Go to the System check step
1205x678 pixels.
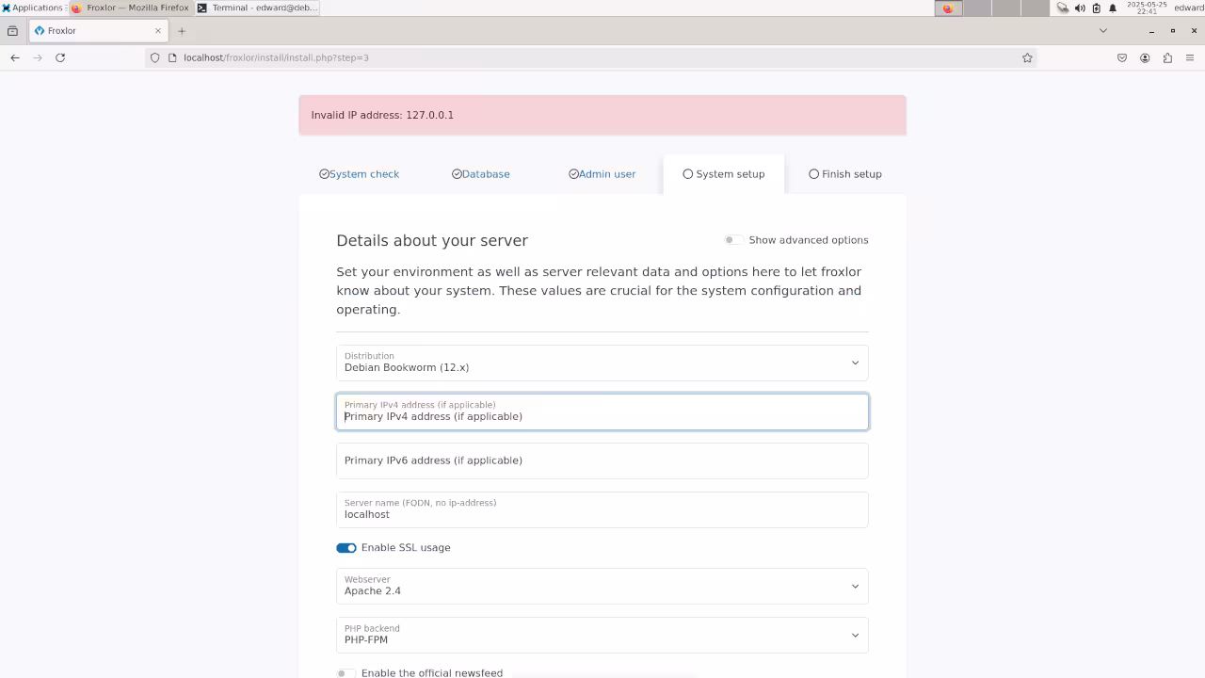[359, 174]
